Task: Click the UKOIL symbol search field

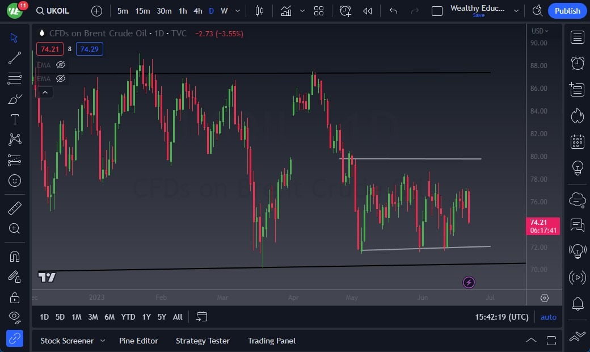Action: [x=55, y=11]
